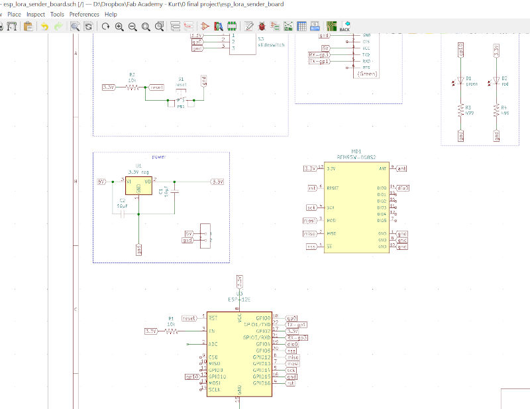Click the 'RX-gp3' label on ESP-12E
This screenshot has height=409, width=530.
pos(297,337)
